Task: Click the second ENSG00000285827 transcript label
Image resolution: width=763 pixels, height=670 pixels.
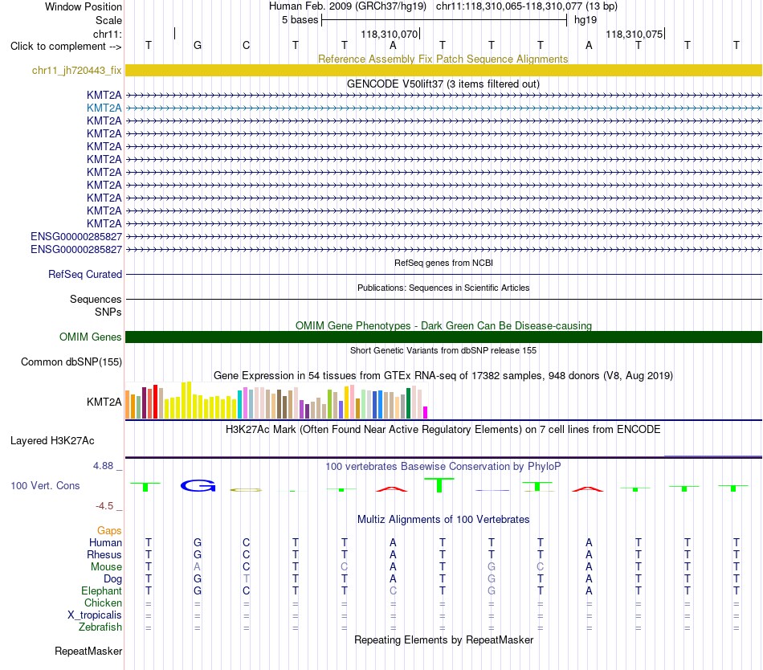Action: pyautogui.click(x=76, y=250)
